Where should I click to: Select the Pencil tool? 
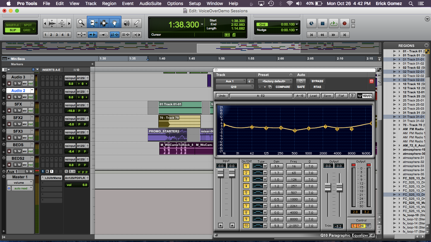[x=137, y=23]
